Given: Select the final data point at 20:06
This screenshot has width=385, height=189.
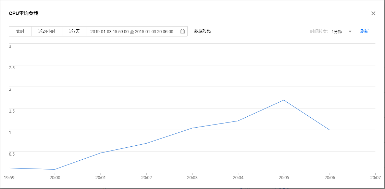Looking at the screenshot, I should 330,130.
